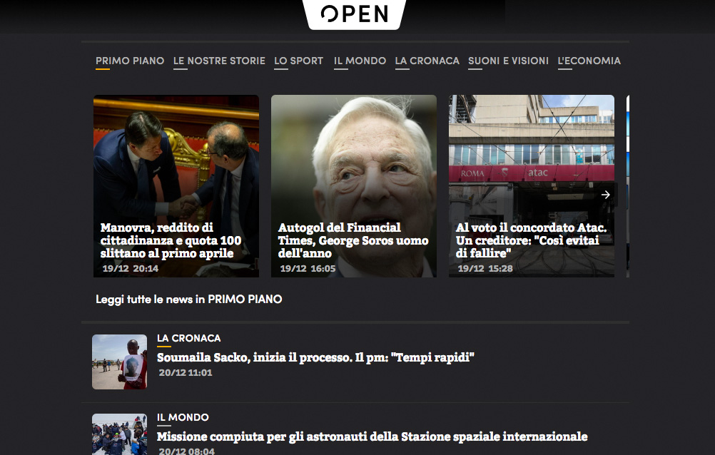Click the Soumaila Sacko article thumbnail
The height and width of the screenshot is (455, 715).
119,362
